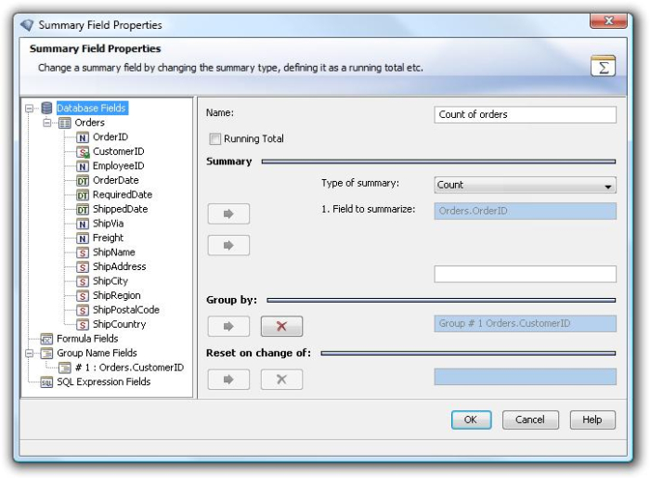Click the arrow button for Field to summarize
Viewport: 650px width, 478px height.
tap(228, 213)
